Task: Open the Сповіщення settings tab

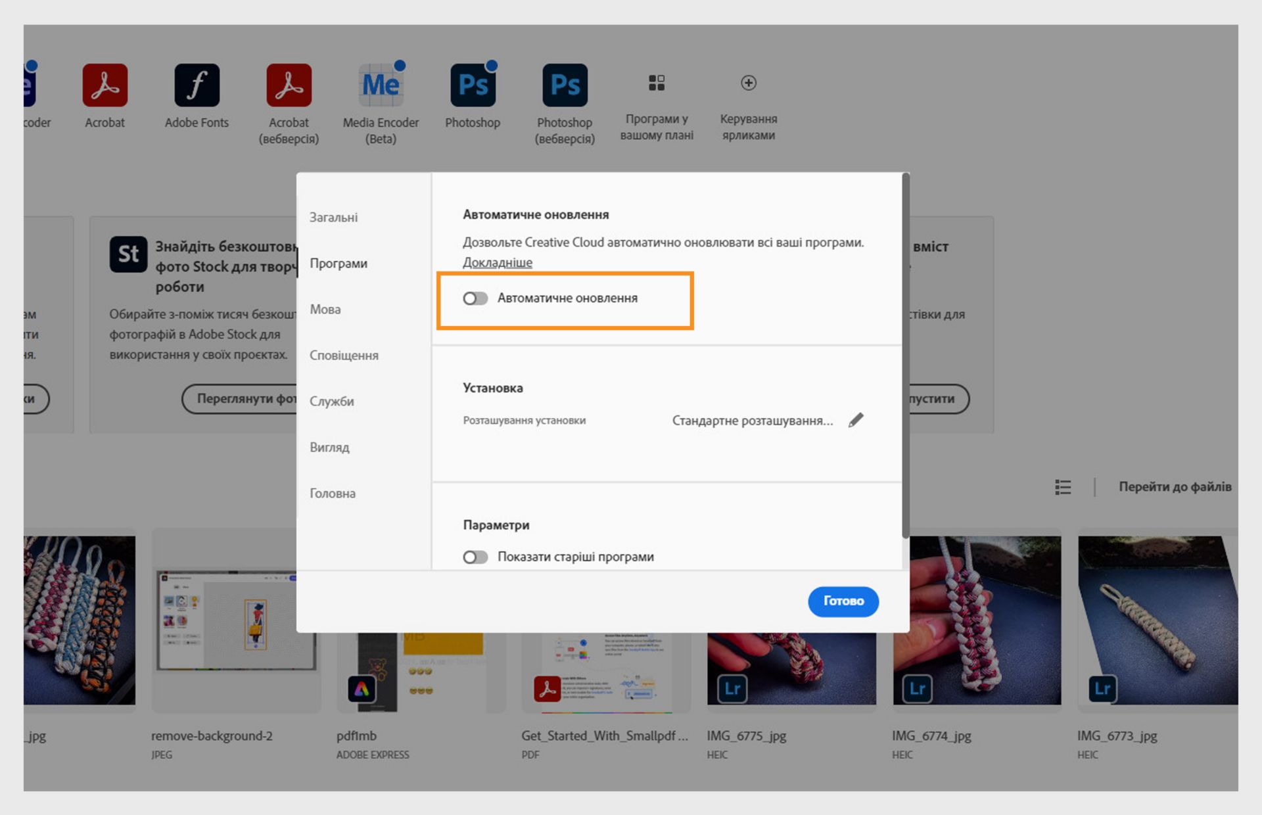Action: (344, 356)
